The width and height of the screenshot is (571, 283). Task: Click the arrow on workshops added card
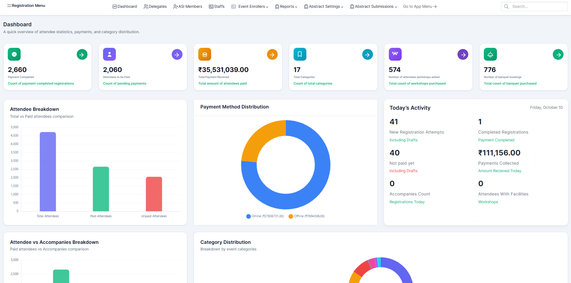coord(463,55)
